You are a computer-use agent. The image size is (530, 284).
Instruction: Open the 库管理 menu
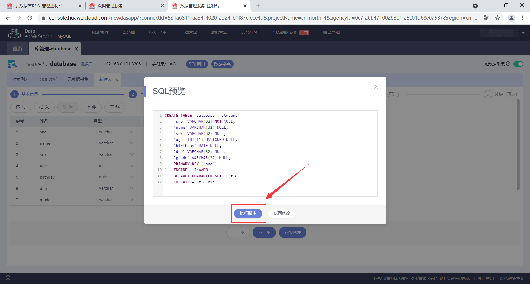(128, 33)
